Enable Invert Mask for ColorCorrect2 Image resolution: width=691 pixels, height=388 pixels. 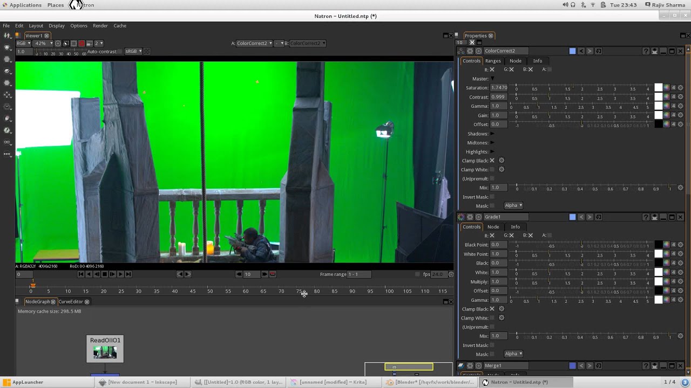[x=492, y=197]
